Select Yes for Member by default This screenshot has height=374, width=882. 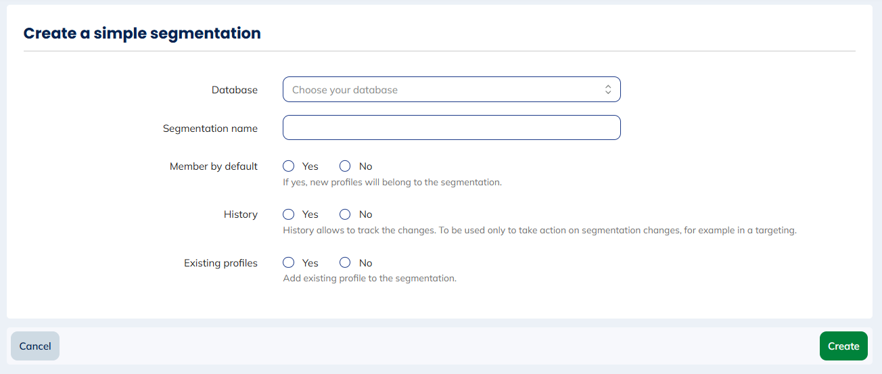[x=289, y=166]
